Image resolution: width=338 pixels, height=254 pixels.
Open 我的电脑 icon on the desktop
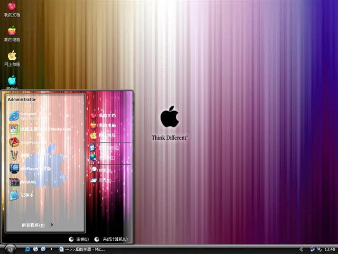[x=12, y=34]
